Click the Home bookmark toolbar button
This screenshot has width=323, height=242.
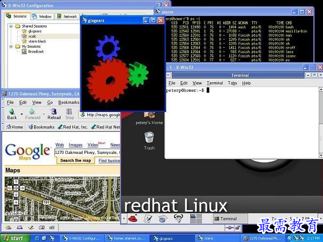14,127
